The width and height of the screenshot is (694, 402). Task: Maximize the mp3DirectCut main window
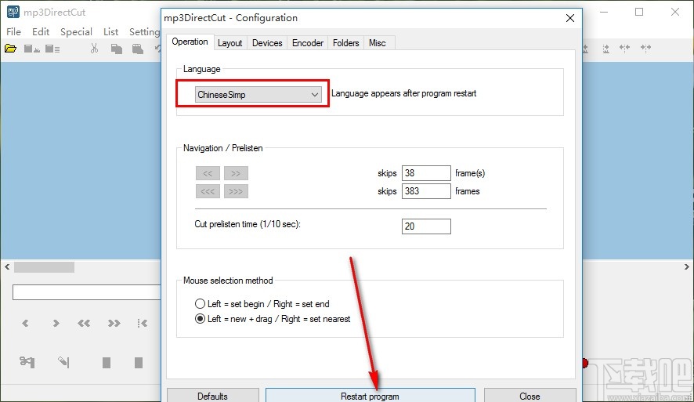click(639, 12)
